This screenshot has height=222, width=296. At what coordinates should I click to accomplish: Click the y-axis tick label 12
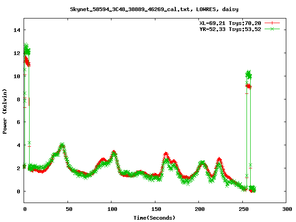point(17,53)
